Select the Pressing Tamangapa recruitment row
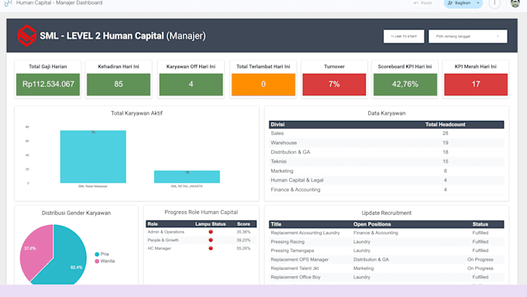 coord(387,250)
